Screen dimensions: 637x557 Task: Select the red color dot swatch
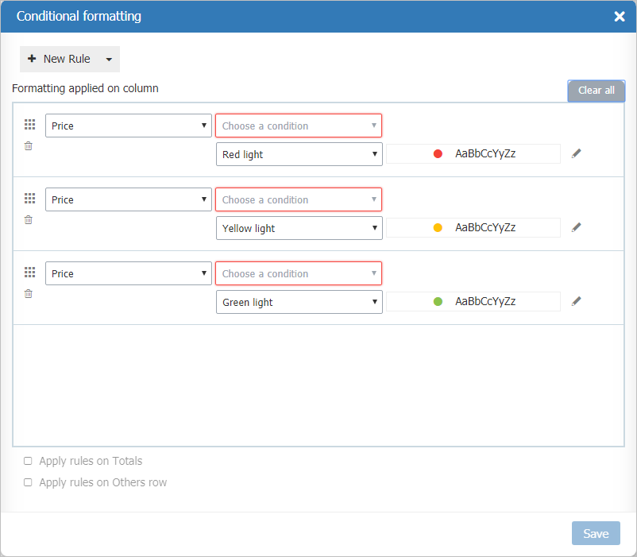(438, 153)
